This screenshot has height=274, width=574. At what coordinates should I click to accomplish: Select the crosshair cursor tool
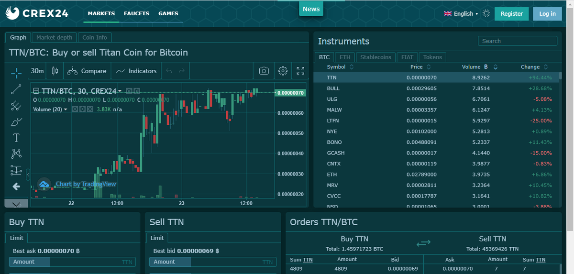[x=16, y=73]
